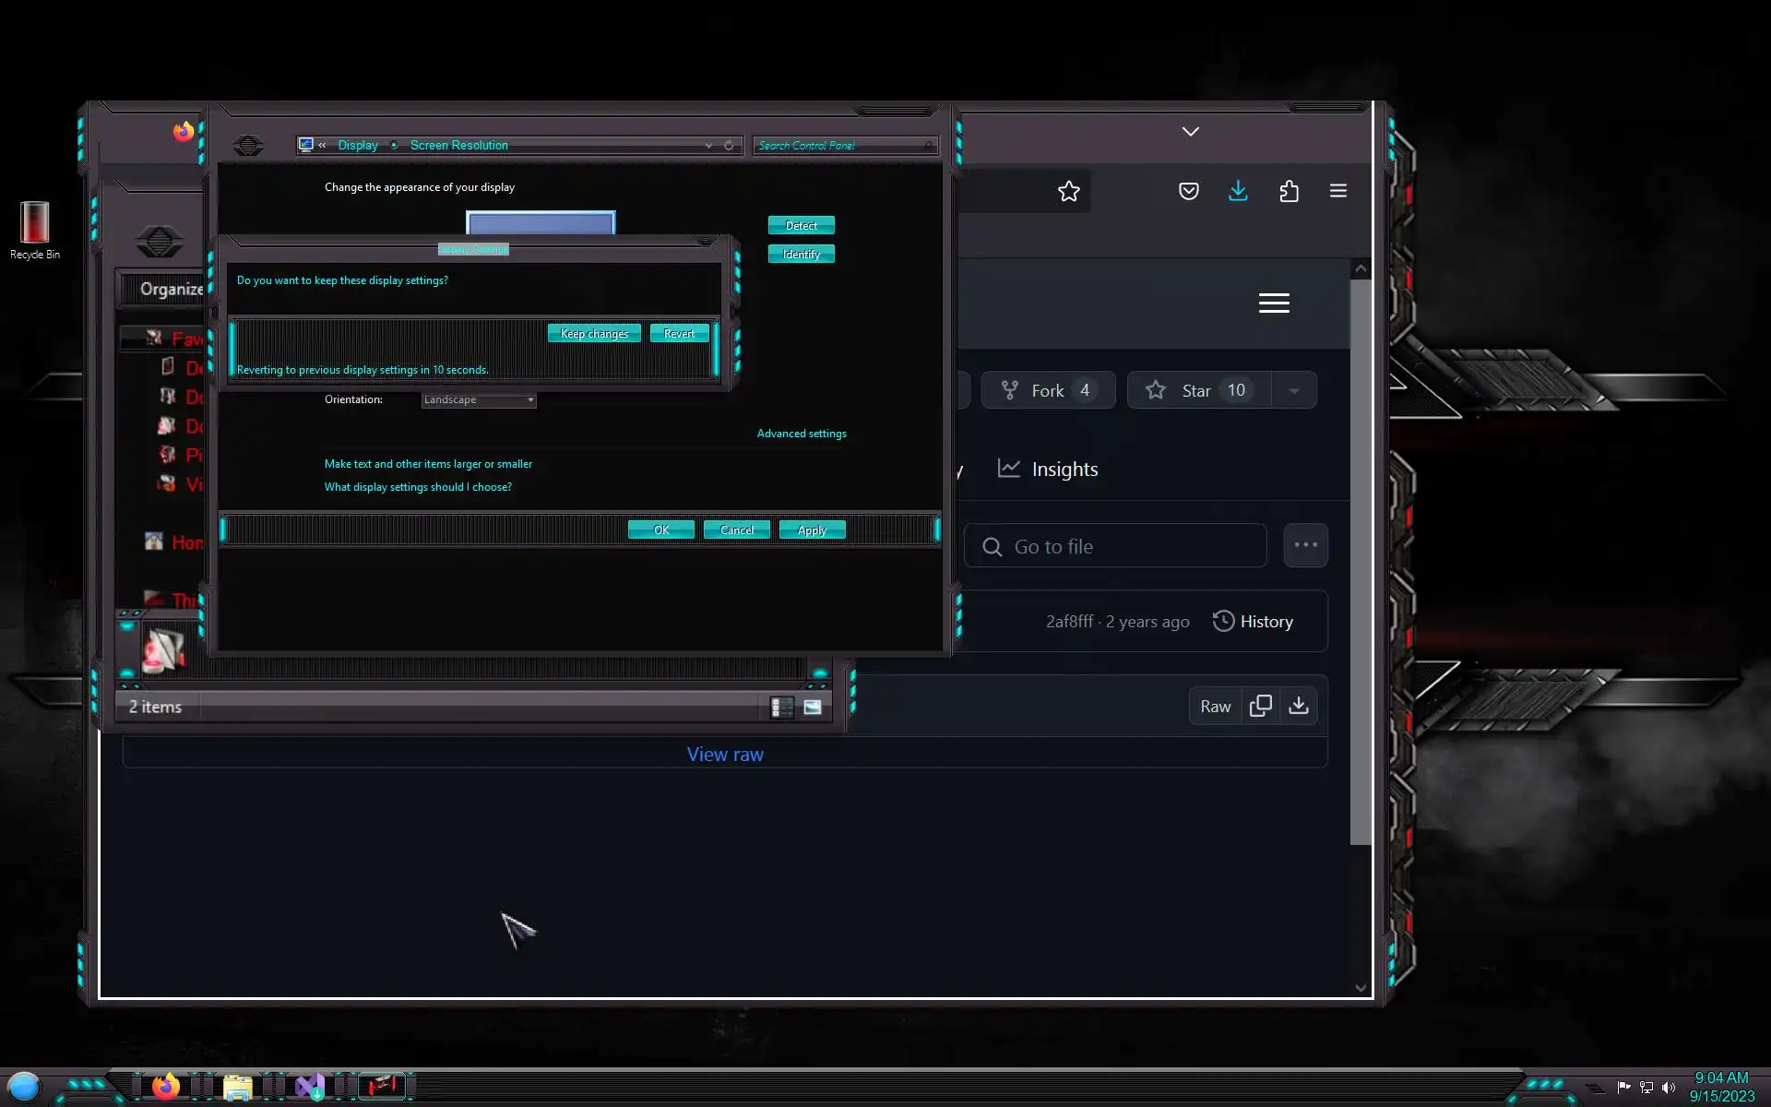Open the Advanced settings link

(801, 434)
